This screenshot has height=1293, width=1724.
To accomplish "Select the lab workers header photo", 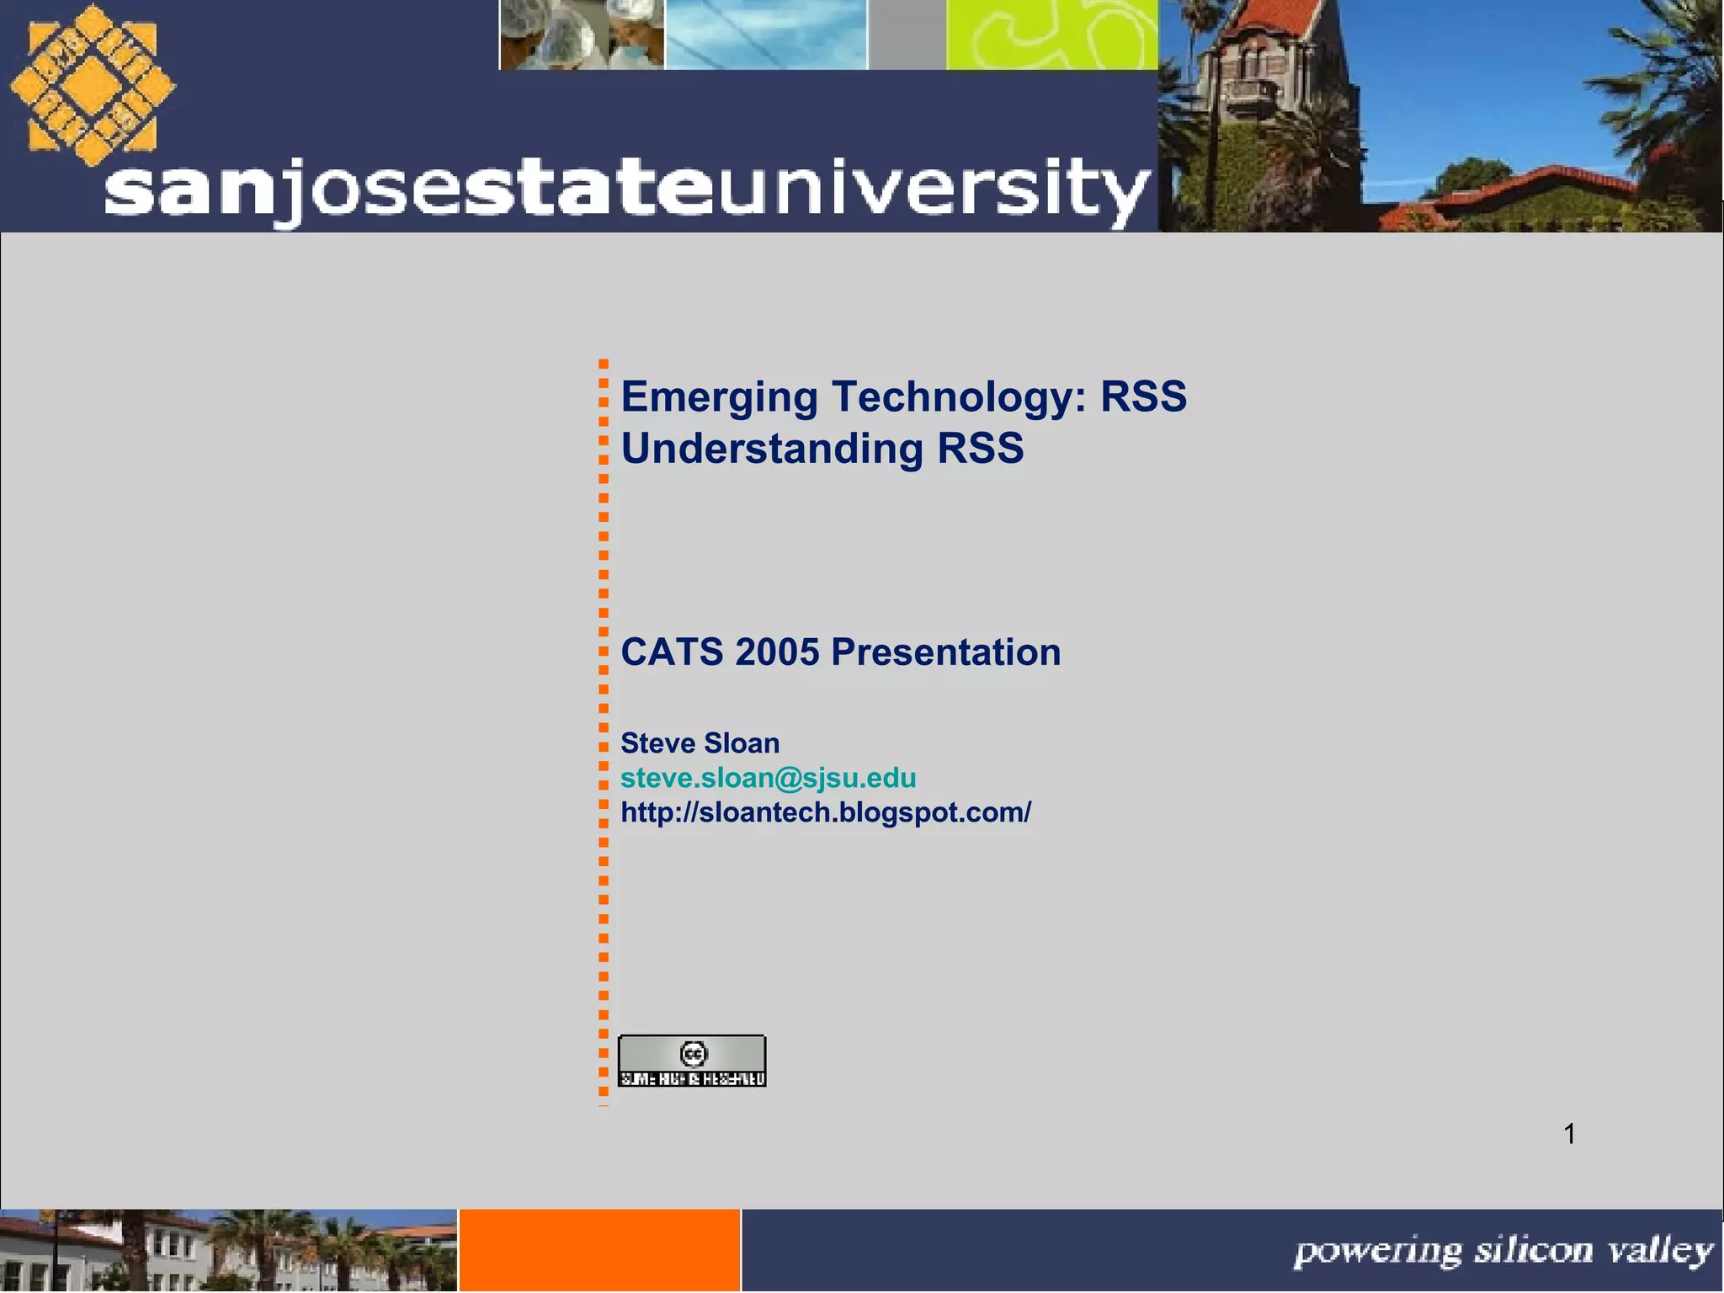I will (582, 35).
